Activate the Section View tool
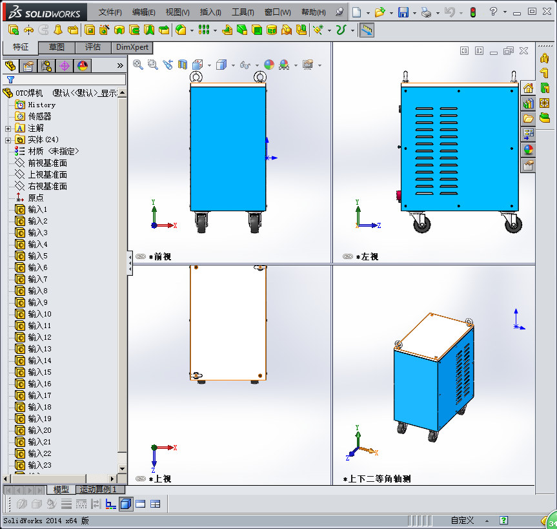 (x=182, y=65)
